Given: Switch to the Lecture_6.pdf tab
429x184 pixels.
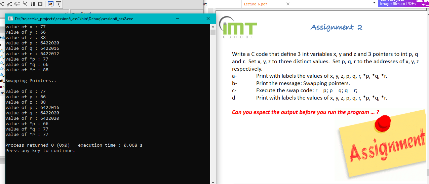Looking at the screenshot, I should [256, 4].
